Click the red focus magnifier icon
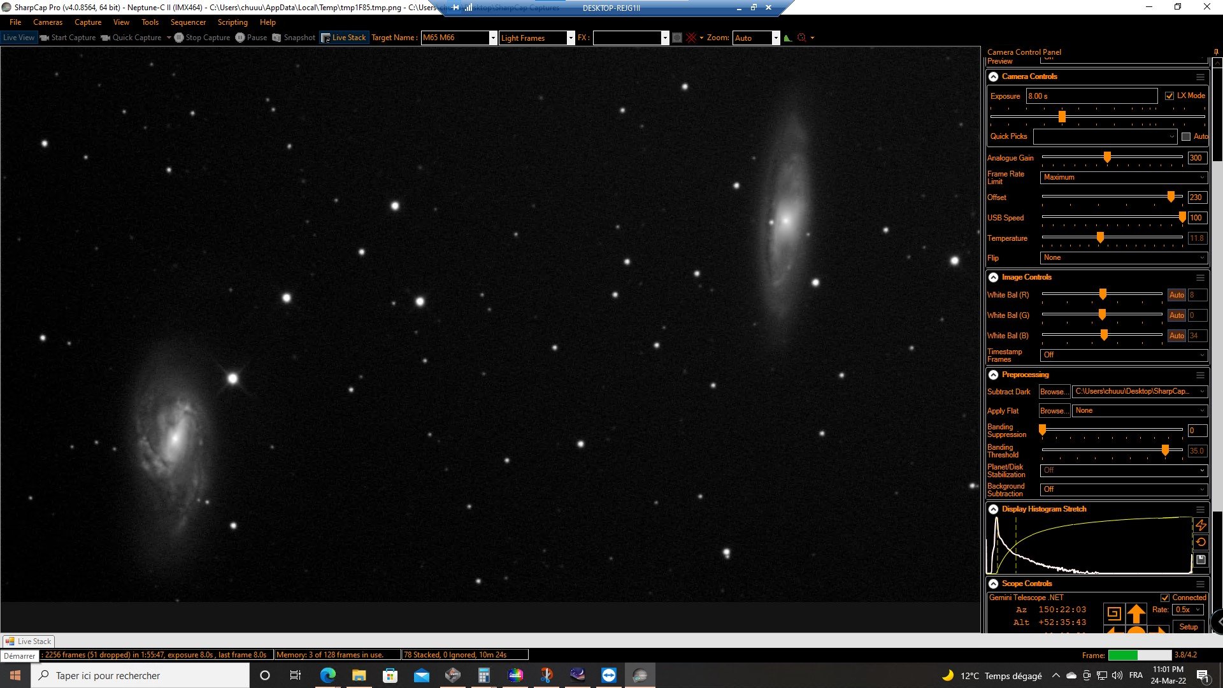The width and height of the screenshot is (1223, 688). point(802,38)
